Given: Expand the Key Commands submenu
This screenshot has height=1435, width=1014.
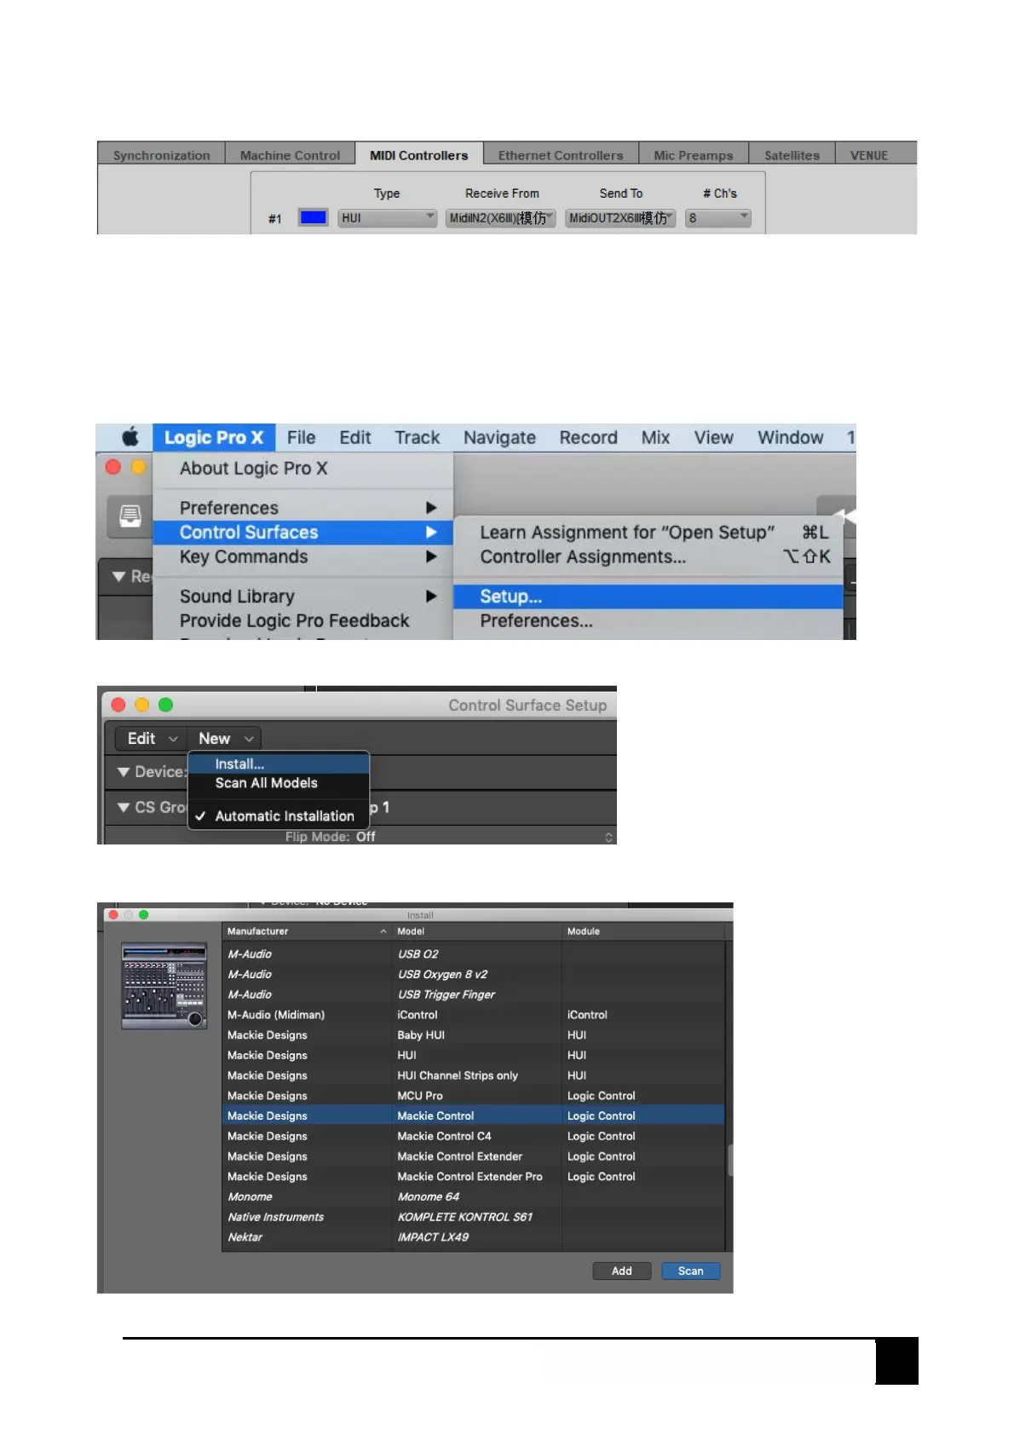Looking at the screenshot, I should coord(302,556).
